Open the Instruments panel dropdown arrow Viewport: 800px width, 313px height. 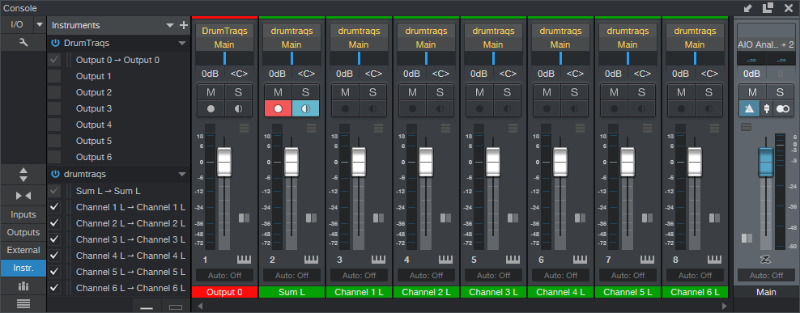pyautogui.click(x=170, y=26)
